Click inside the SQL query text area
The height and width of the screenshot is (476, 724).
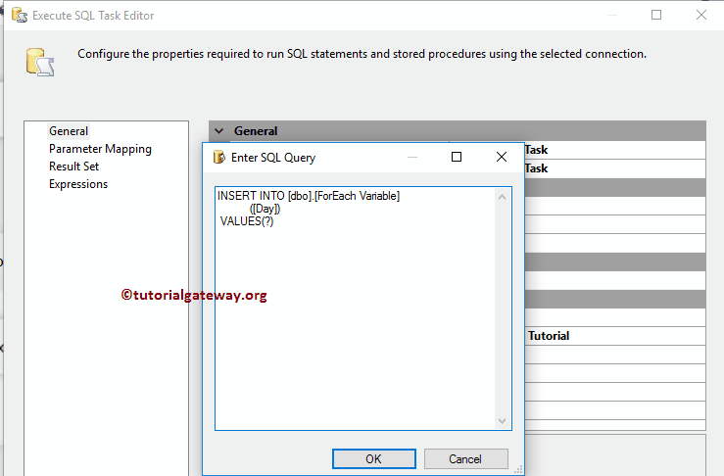pos(355,309)
